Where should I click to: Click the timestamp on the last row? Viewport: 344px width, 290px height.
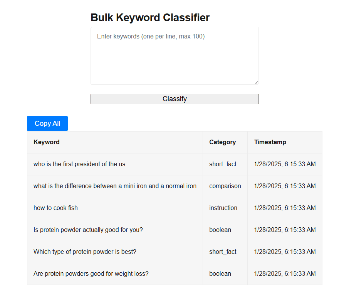pyautogui.click(x=284, y=273)
